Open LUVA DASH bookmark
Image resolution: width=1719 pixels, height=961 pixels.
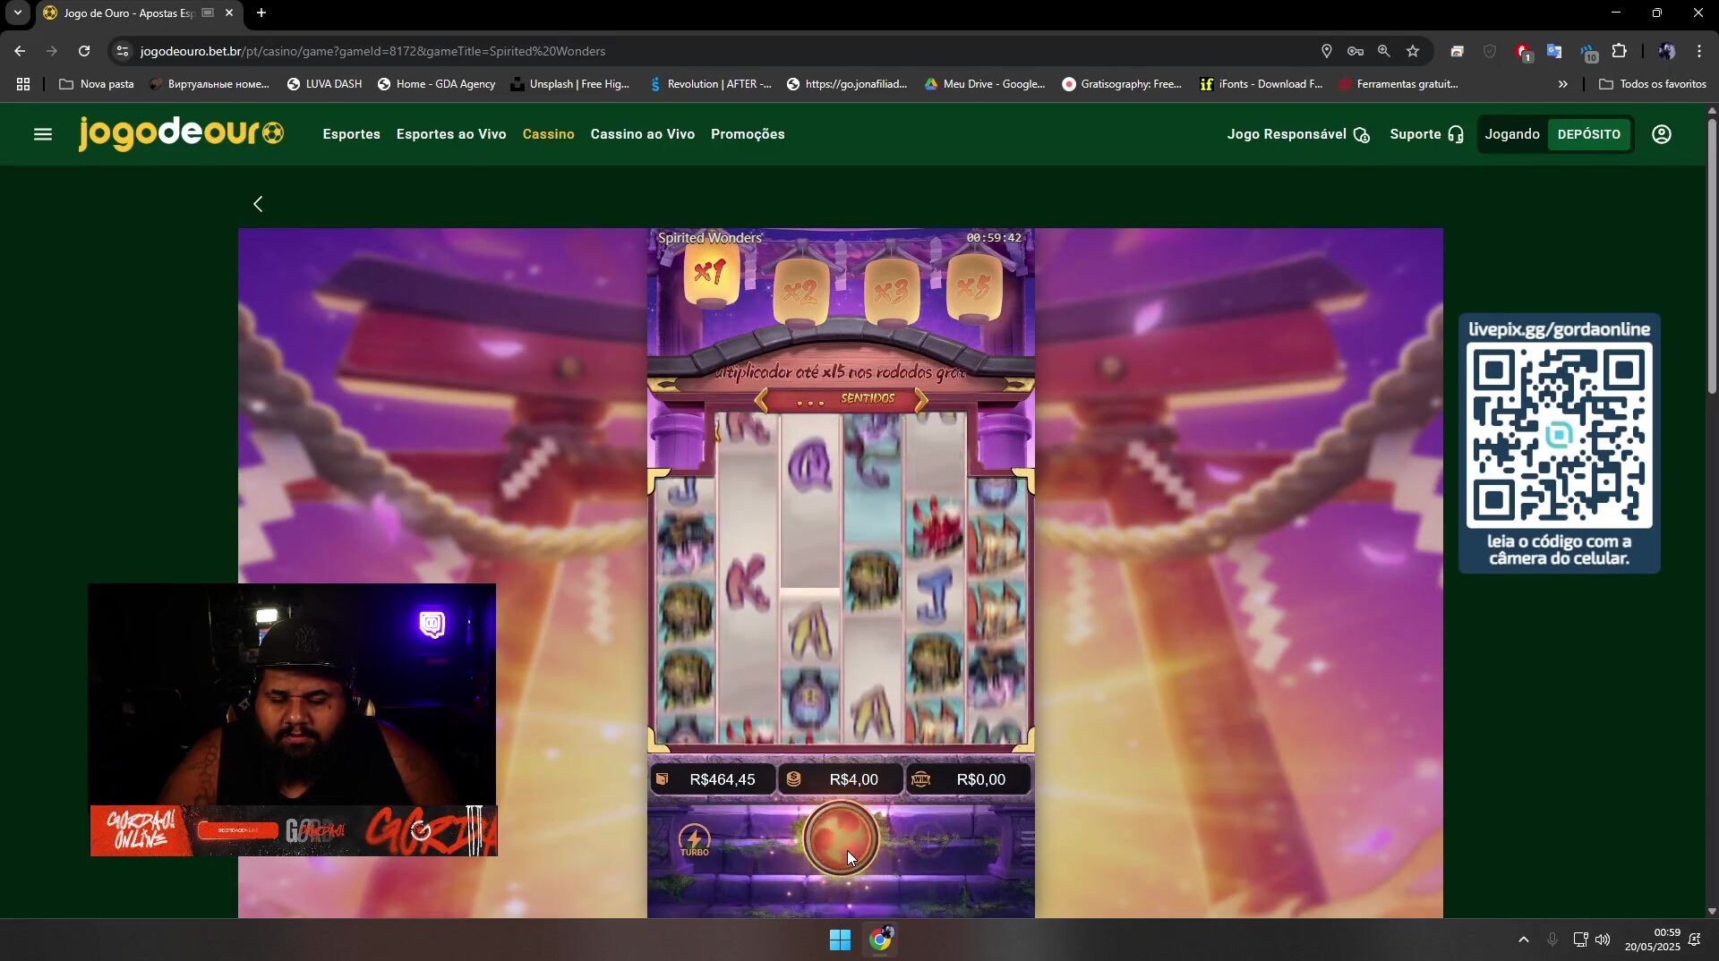point(324,84)
